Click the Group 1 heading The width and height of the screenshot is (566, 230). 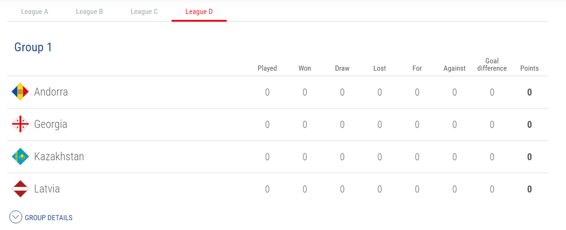click(33, 47)
